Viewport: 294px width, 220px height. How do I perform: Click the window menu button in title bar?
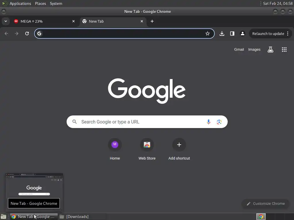[4, 11]
